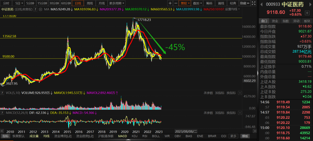
Task: Open 模板 template button
Action: 245,136
